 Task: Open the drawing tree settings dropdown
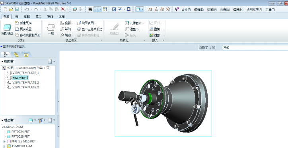[x=51, y=61]
